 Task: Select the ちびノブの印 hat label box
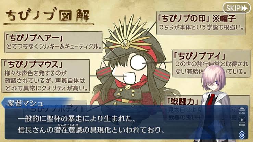[x=201, y=23]
